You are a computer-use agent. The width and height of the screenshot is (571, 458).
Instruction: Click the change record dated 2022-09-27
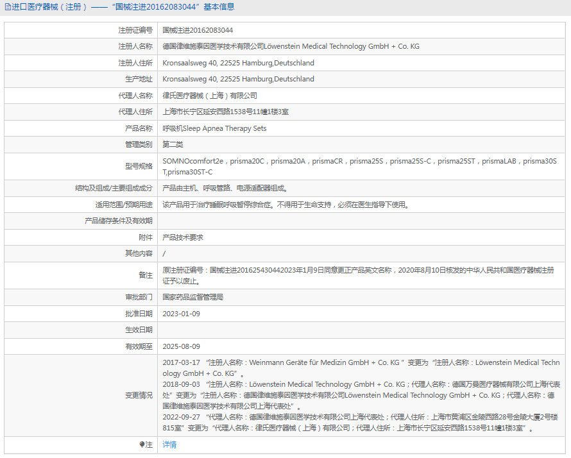(360, 423)
